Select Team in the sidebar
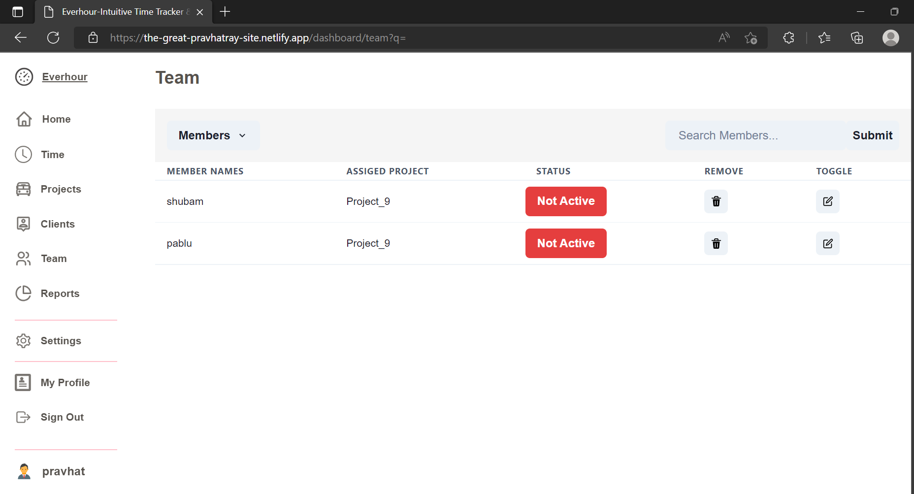 coord(54,259)
